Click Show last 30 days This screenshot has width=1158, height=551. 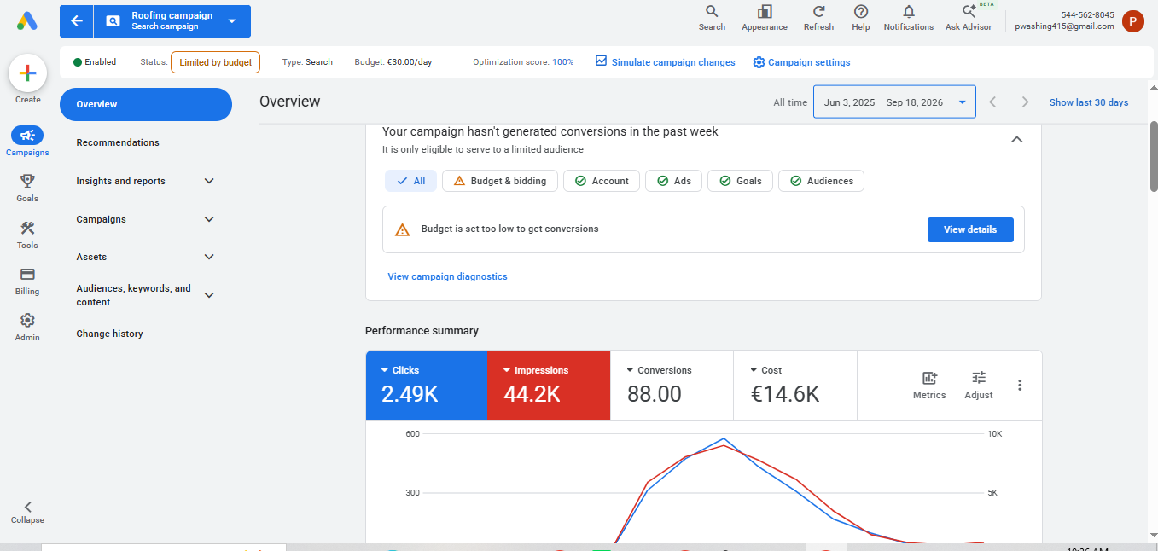pyautogui.click(x=1089, y=102)
